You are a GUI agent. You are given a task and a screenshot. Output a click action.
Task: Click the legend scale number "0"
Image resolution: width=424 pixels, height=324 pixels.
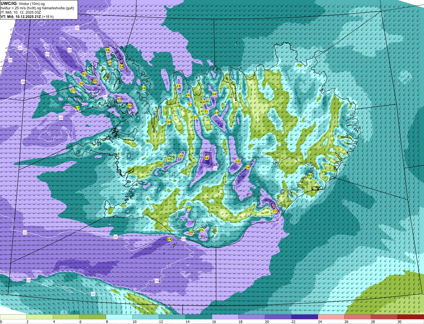1,322
